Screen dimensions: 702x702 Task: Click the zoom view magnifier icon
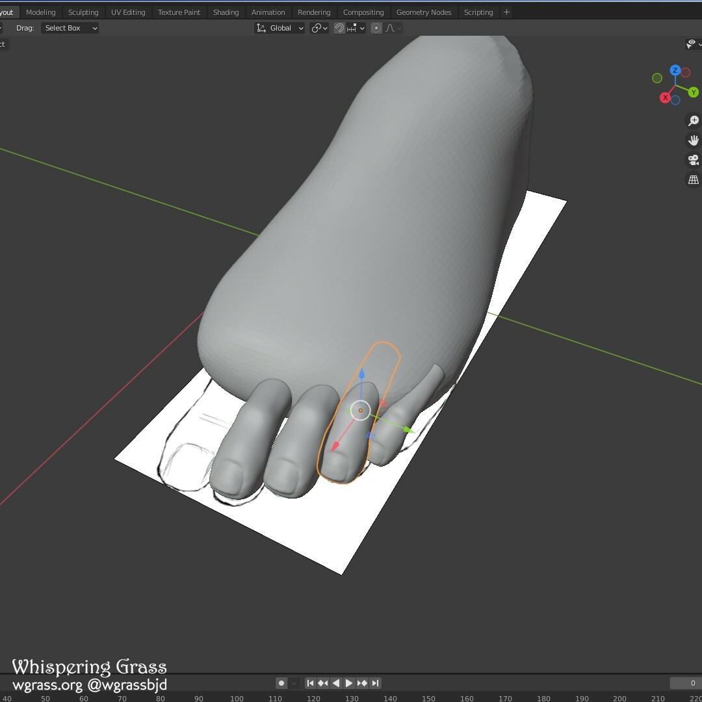click(694, 121)
